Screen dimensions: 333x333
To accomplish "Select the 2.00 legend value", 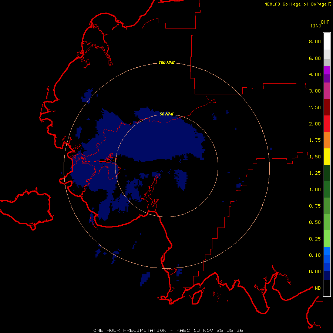I will point(315,124).
